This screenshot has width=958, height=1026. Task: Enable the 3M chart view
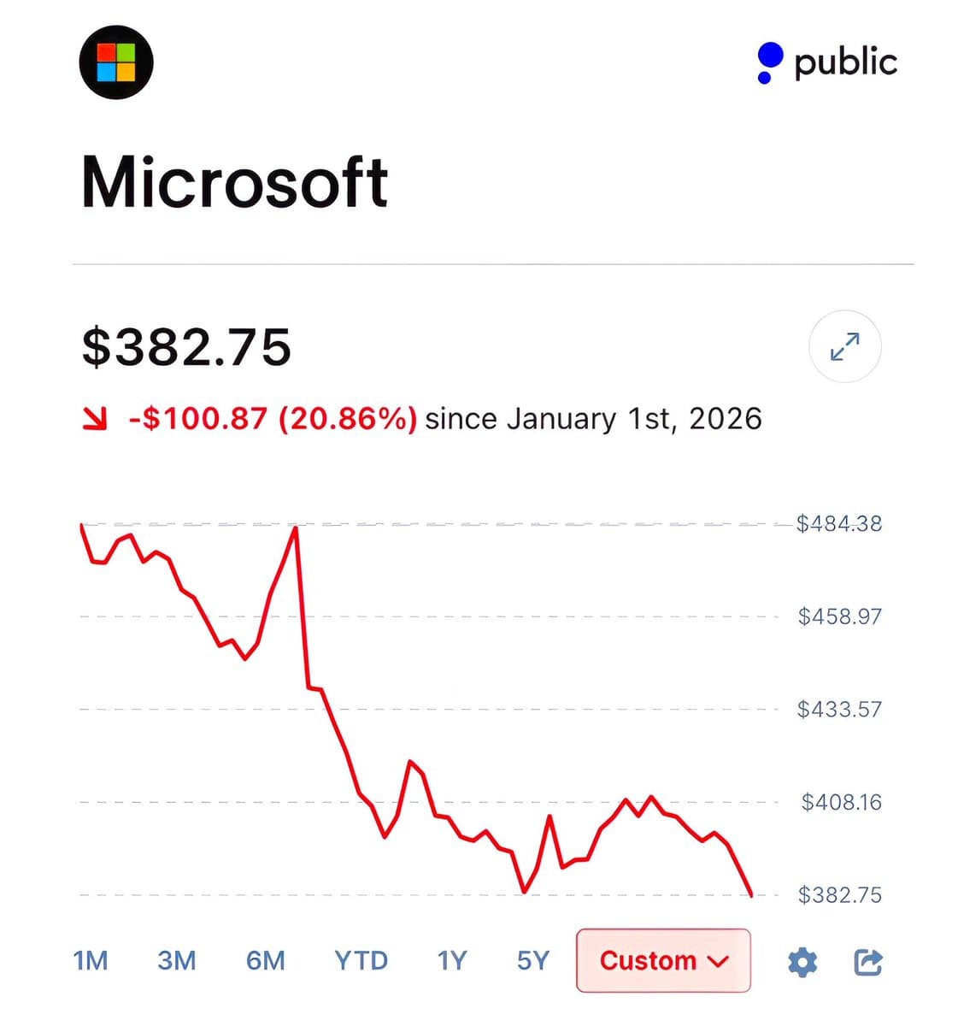pos(175,961)
